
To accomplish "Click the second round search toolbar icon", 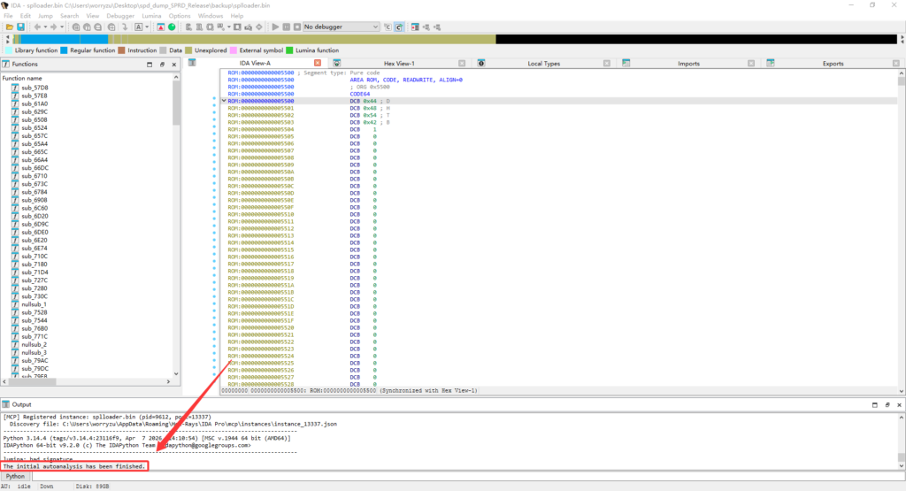I will point(87,27).
